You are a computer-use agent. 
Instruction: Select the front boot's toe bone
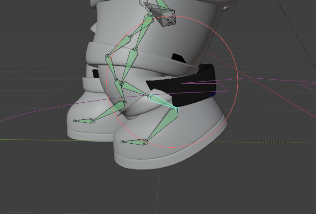(134, 142)
